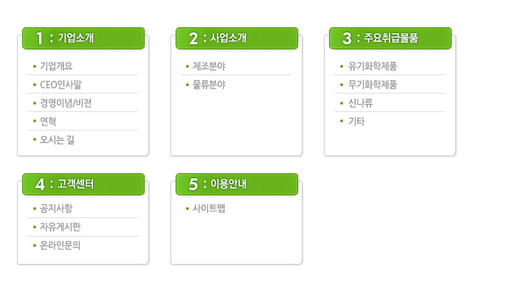The image size is (518, 286).
Task: Open the 기업개요 link
Action: (56, 66)
